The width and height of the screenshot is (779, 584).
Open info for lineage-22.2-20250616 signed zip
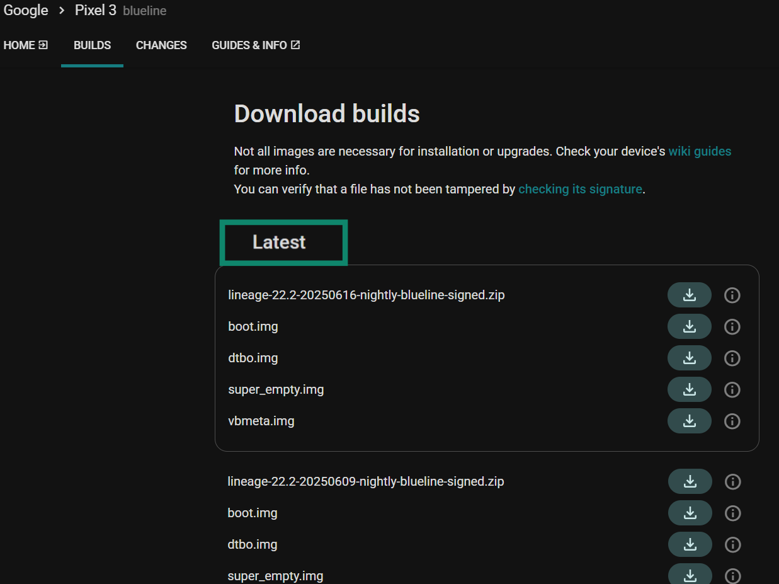(732, 294)
